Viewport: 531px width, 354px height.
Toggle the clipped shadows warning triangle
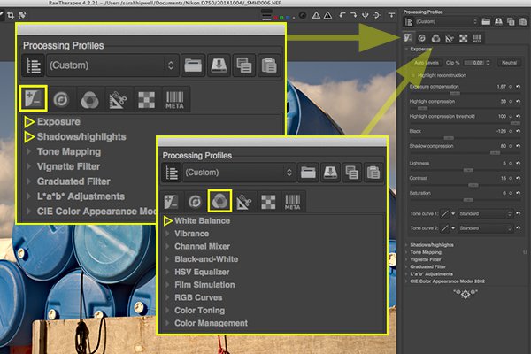pyautogui.click(x=316, y=15)
